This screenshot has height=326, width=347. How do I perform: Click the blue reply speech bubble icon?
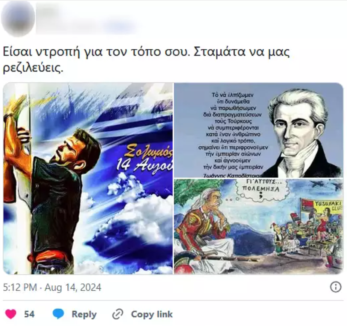[58, 314]
